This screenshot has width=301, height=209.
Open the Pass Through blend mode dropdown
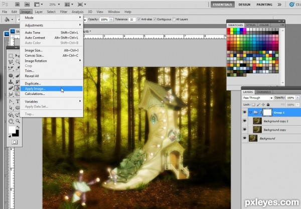point(258,97)
